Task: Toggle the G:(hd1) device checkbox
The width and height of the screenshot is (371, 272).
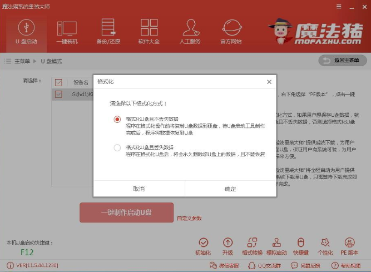Action: click(x=58, y=95)
